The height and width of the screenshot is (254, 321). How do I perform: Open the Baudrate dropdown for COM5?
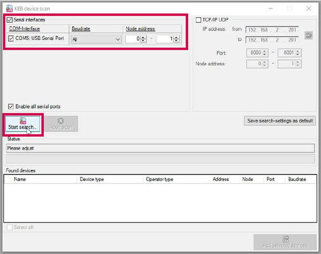point(96,39)
